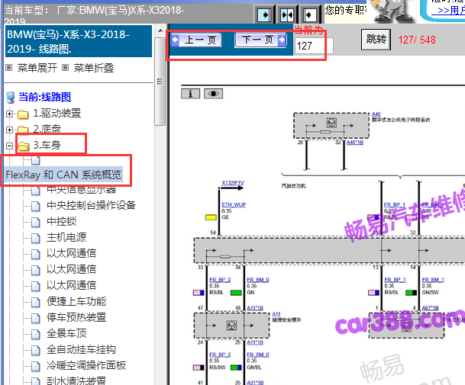Click the page icon of 便捷上车功能
The width and height of the screenshot is (465, 385).
pyautogui.click(x=36, y=302)
